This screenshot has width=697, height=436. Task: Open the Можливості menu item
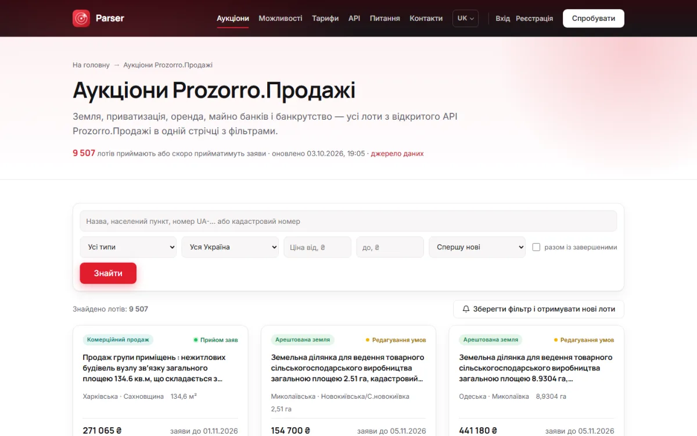click(281, 18)
